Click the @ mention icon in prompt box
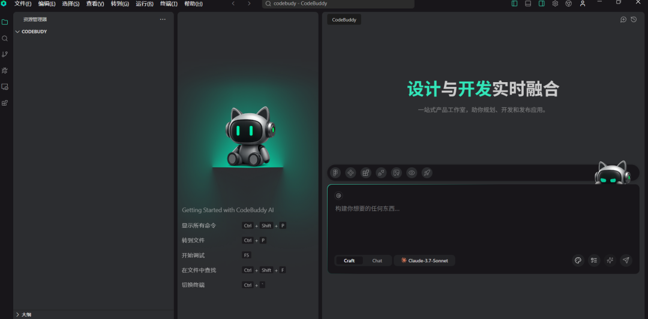This screenshot has width=648, height=319. click(339, 195)
